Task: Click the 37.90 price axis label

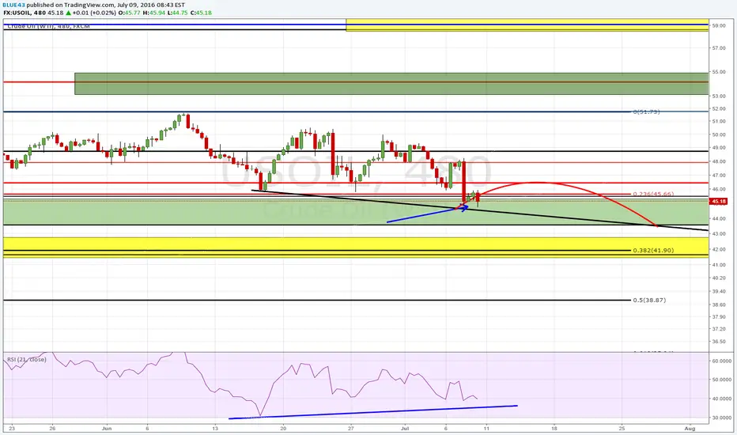Action: click(719, 316)
